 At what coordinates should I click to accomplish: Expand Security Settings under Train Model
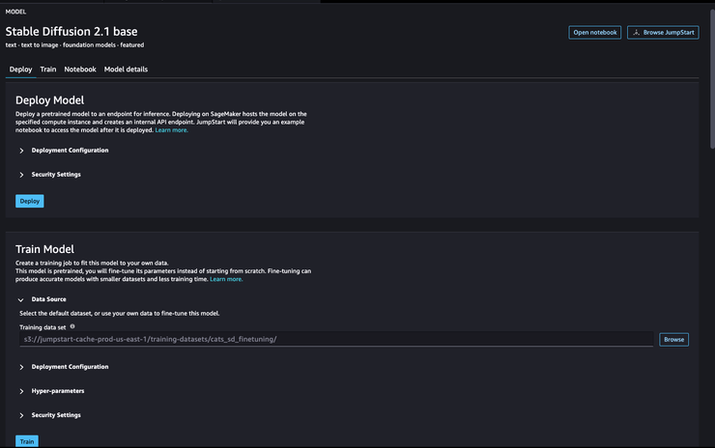[50, 415]
